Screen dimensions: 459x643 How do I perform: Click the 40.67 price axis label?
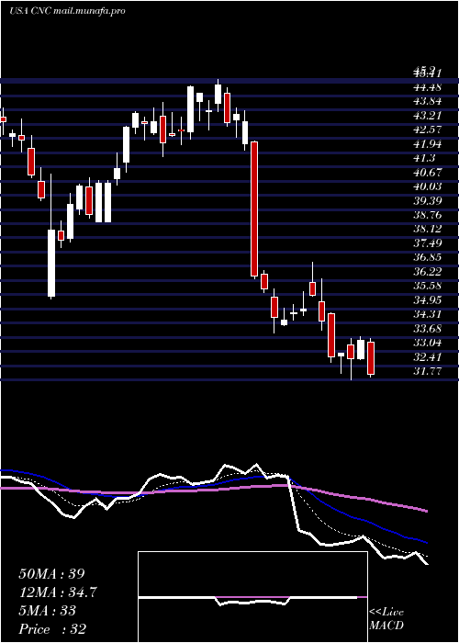pos(428,173)
